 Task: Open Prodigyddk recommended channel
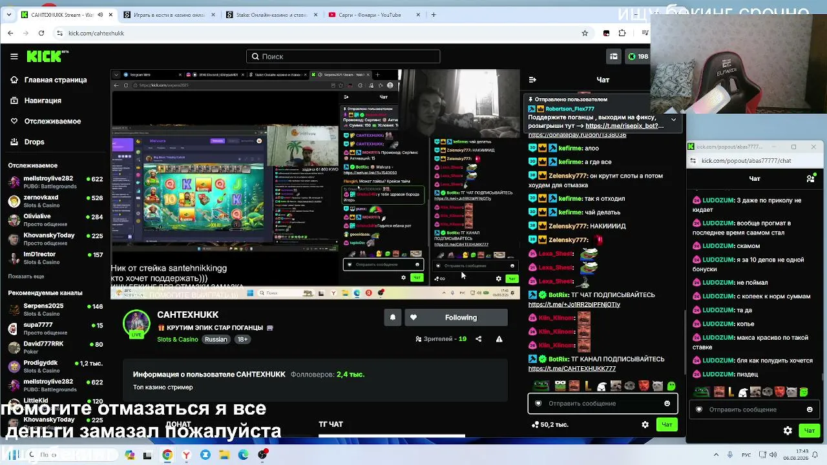pyautogui.click(x=55, y=366)
